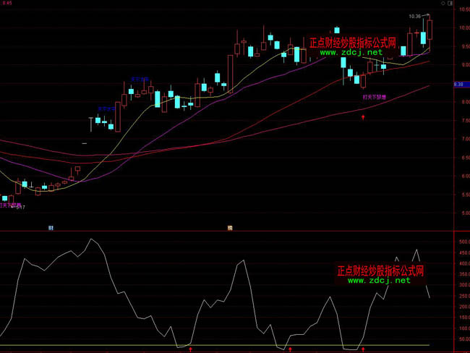This screenshot has height=353, width=470.
Task: Click the rightmost red arrow in the indicator panel
Action: coord(363,349)
